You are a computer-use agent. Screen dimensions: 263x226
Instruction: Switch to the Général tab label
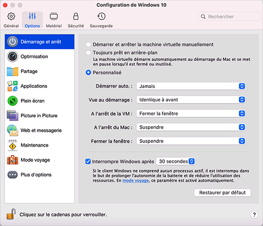[x=11, y=26]
